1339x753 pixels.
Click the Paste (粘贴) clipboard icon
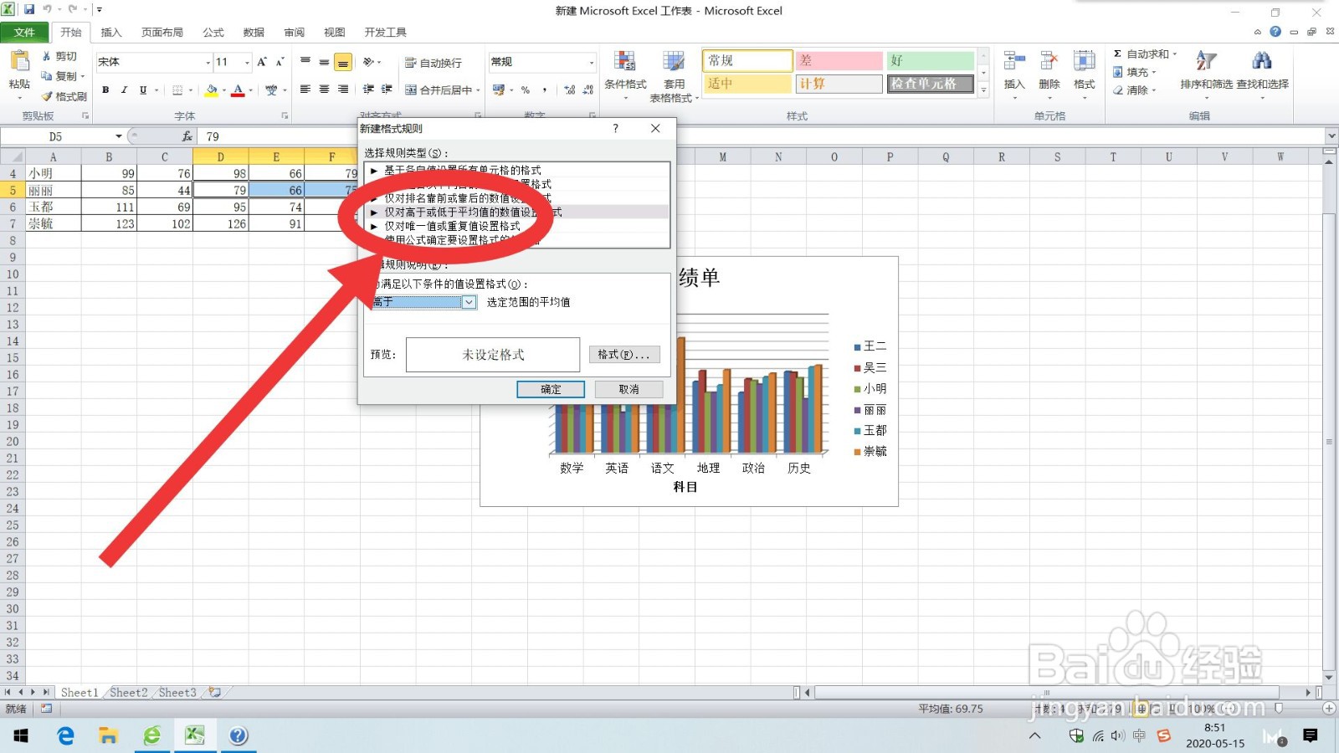18,62
